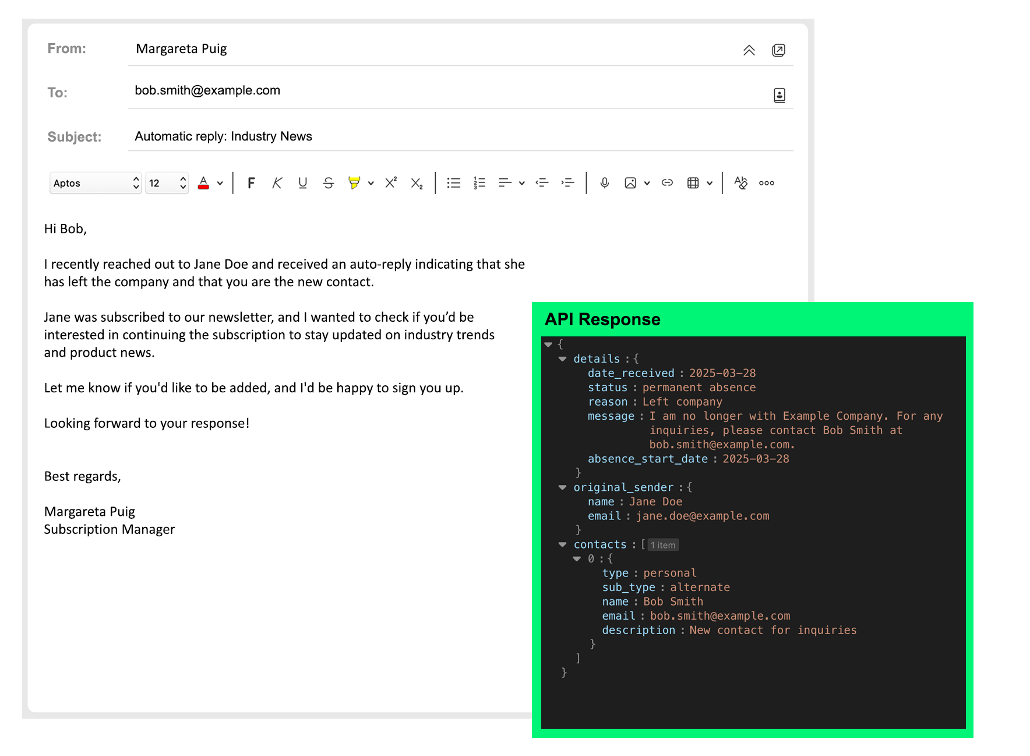Image resolution: width=1030 pixels, height=756 pixels.
Task: Toggle italic K formatting
Action: point(277,183)
